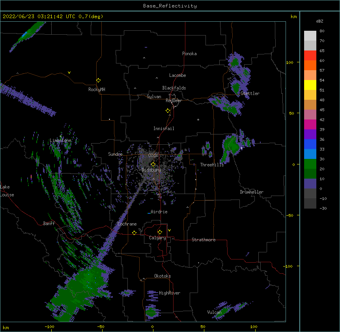This screenshot has width=340, height=332.
Task: Click the Sundre town label
Action: point(115,154)
